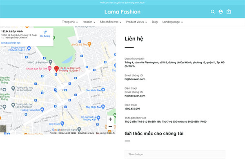245x159 pixels.
Task: Select the Hoàng Hà Mobile shop marker
Action: tap(42, 110)
